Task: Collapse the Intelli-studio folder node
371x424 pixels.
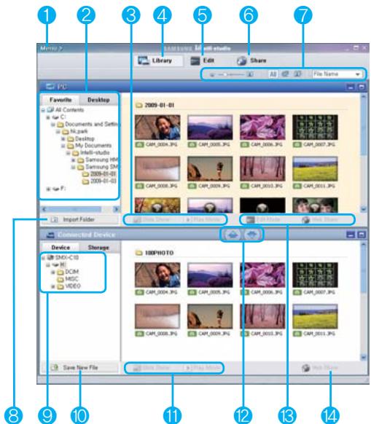Action: click(x=69, y=153)
